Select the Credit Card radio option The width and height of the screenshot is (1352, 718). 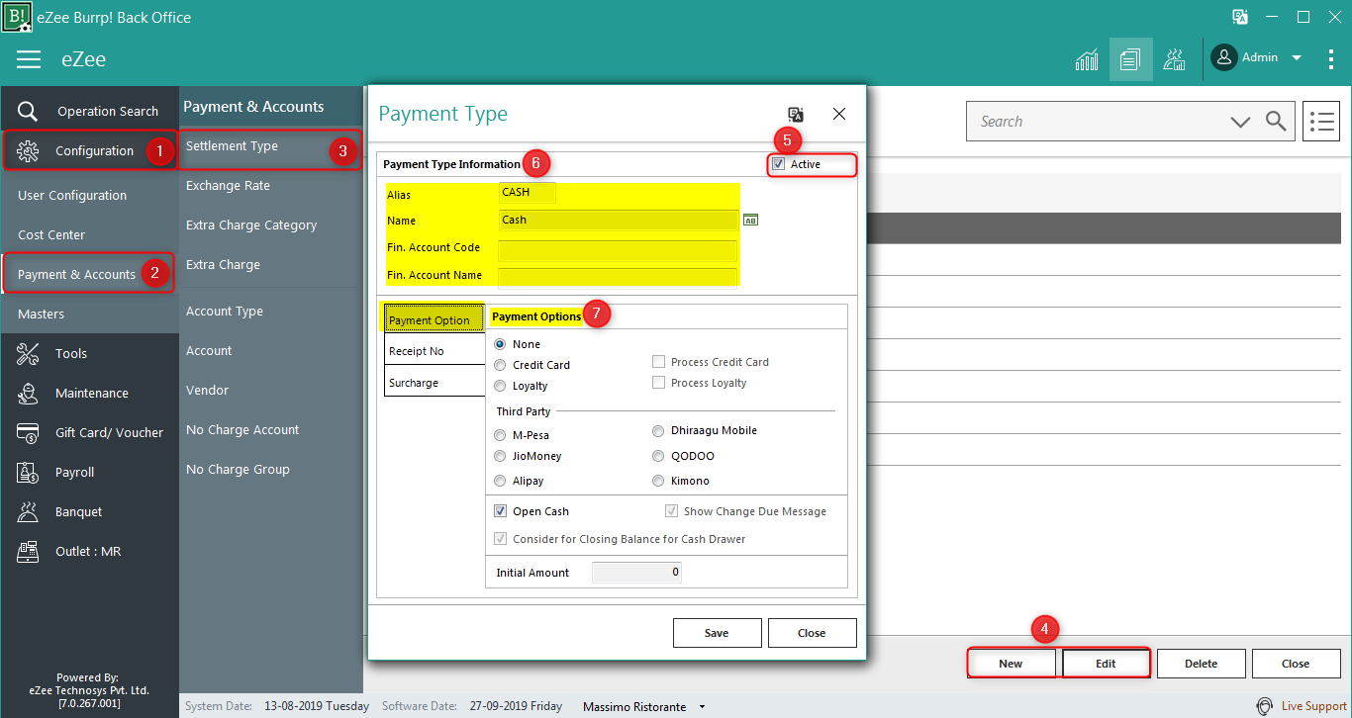pos(500,365)
